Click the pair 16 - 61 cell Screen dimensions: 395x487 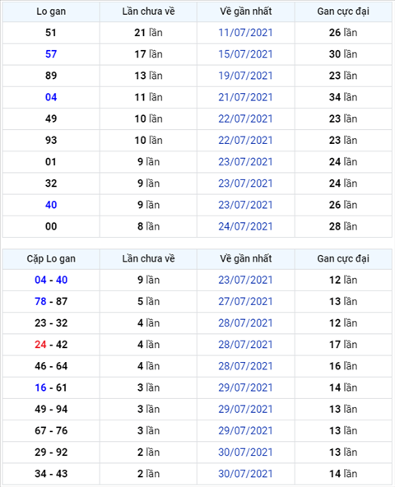pos(51,387)
